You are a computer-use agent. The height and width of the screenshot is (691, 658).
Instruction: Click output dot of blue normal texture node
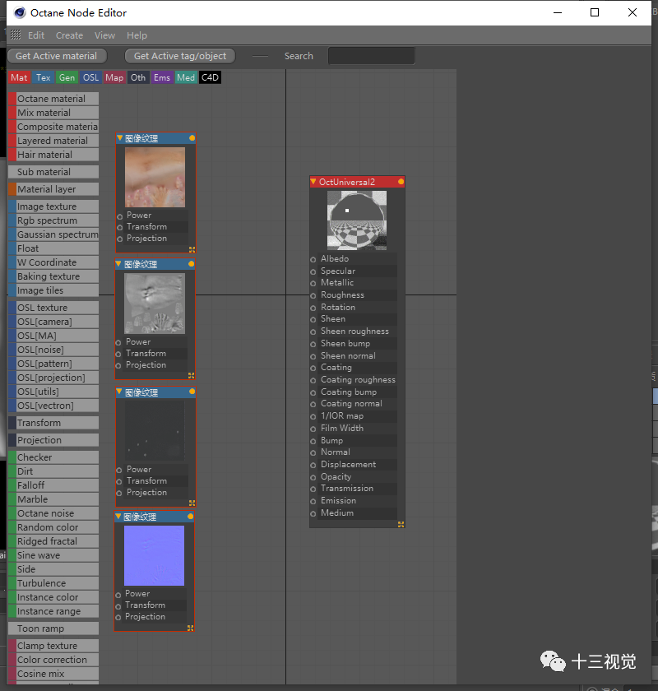tap(190, 516)
